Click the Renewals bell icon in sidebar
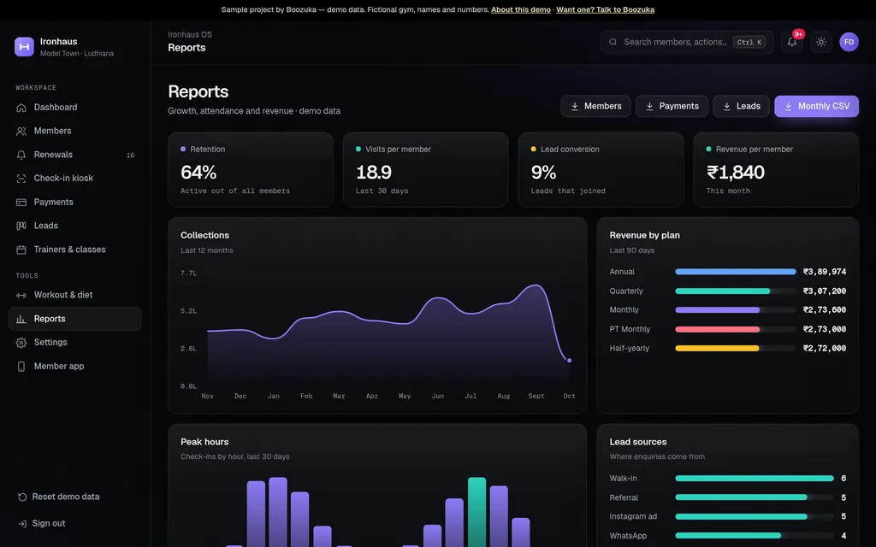Screen dimensions: 876x547 (x=21, y=156)
